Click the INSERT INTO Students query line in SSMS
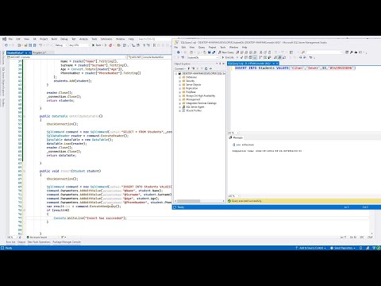Viewport: 381px width, 286px height. 295,68
